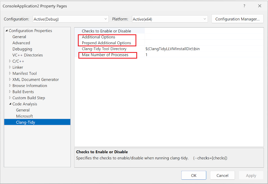Screen dimensions: 268x184
Task: Expand the Linker properties node
Action: (x=10, y=67)
